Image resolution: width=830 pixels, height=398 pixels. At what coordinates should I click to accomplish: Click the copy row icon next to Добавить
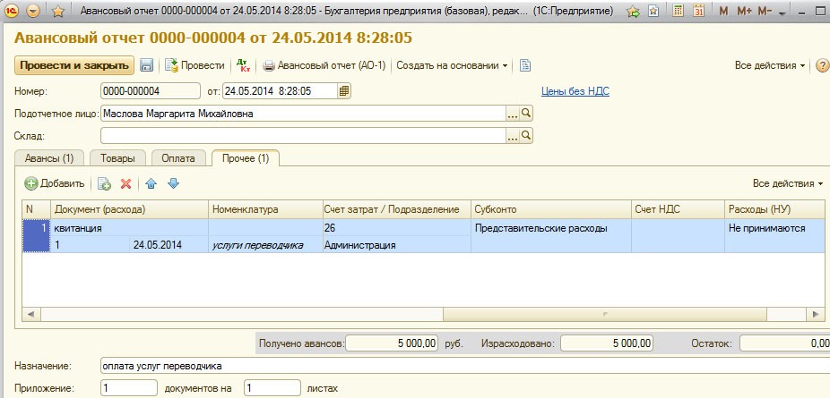[104, 183]
